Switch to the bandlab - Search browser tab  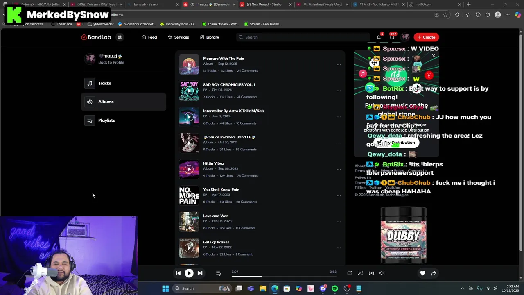(x=153, y=5)
